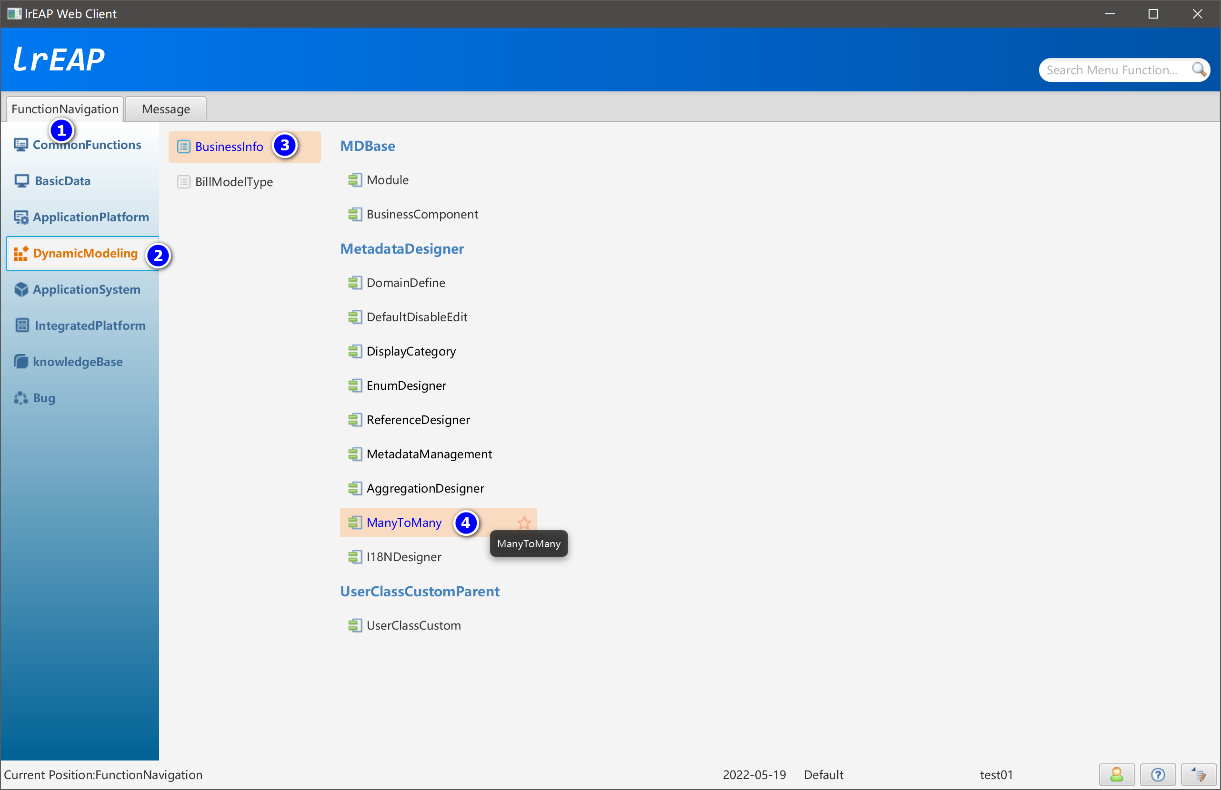Screen dimensions: 1221x790
Task: Click the MetadataDesigner section heading
Action: point(402,249)
